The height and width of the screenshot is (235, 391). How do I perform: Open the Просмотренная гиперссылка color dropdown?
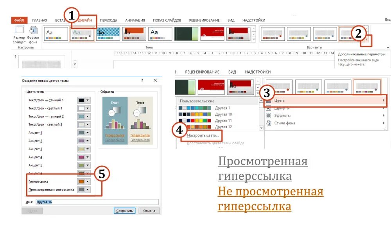click(x=88, y=190)
